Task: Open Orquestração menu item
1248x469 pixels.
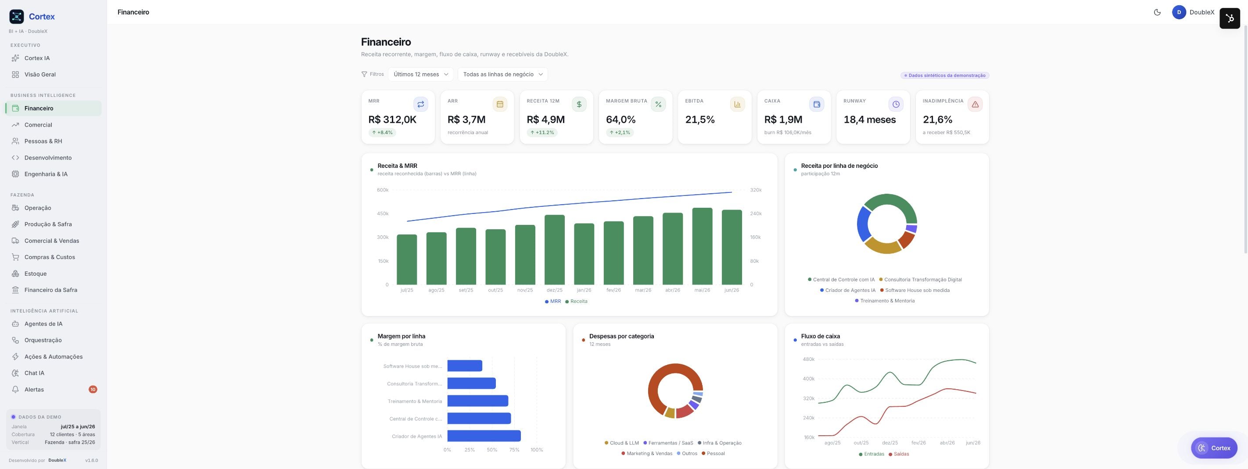Action: pos(53,340)
